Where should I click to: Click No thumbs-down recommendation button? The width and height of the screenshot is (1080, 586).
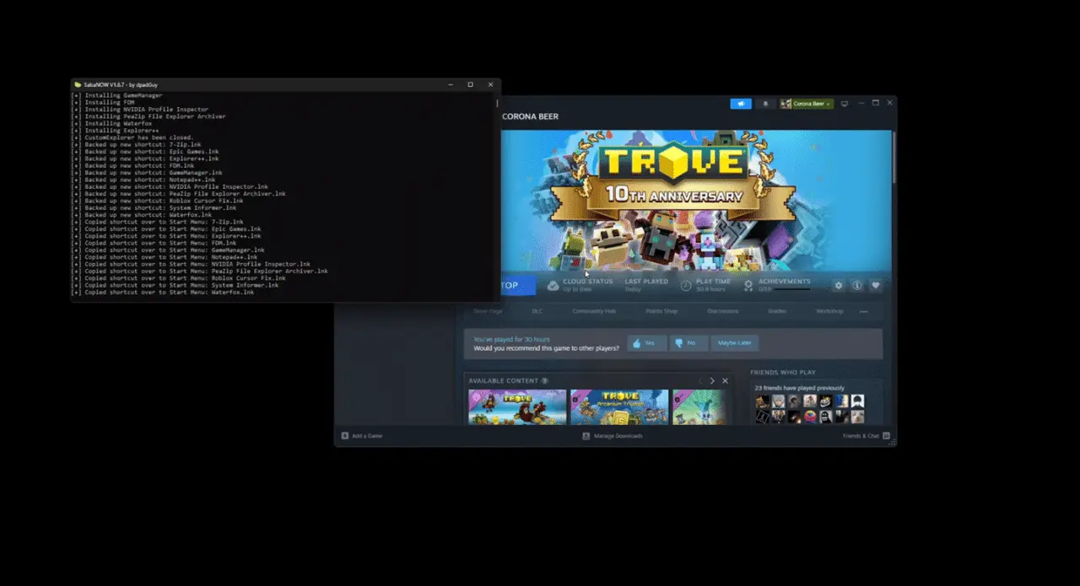point(688,343)
